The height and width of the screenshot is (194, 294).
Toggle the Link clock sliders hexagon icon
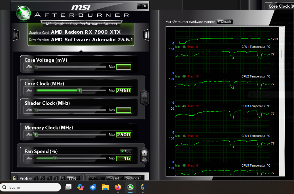[144, 98]
